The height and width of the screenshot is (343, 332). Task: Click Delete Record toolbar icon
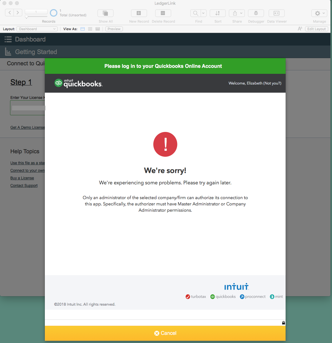163,13
